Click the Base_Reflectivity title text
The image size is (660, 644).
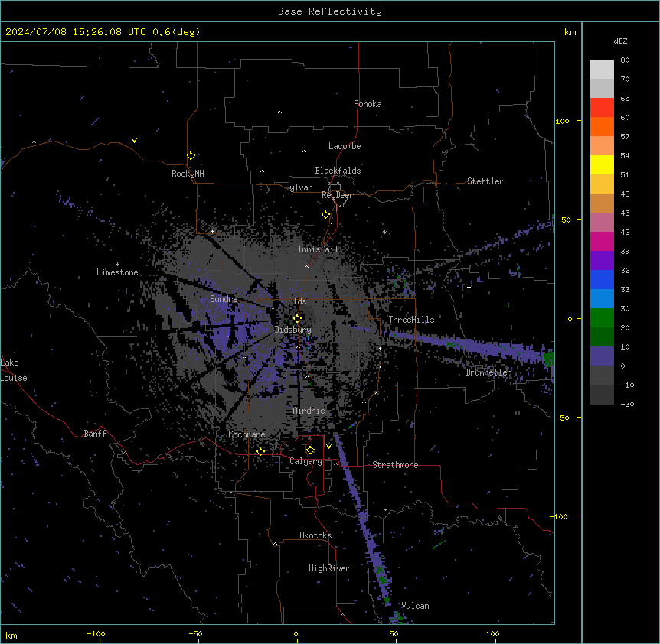pyautogui.click(x=330, y=11)
